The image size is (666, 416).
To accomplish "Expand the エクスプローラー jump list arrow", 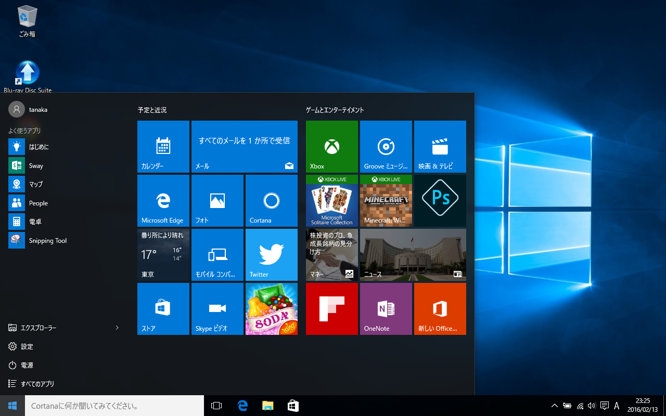I will tap(117, 328).
